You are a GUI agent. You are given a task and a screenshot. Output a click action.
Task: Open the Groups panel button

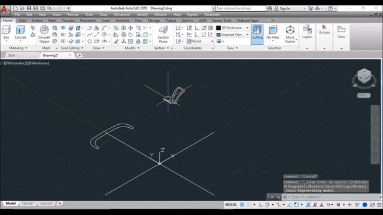pos(324,29)
